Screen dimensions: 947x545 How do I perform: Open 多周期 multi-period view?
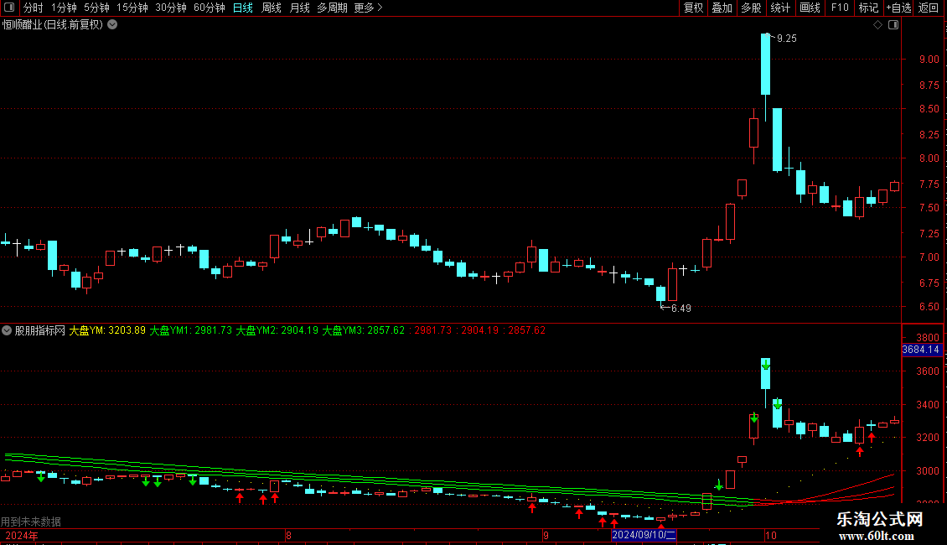(332, 8)
